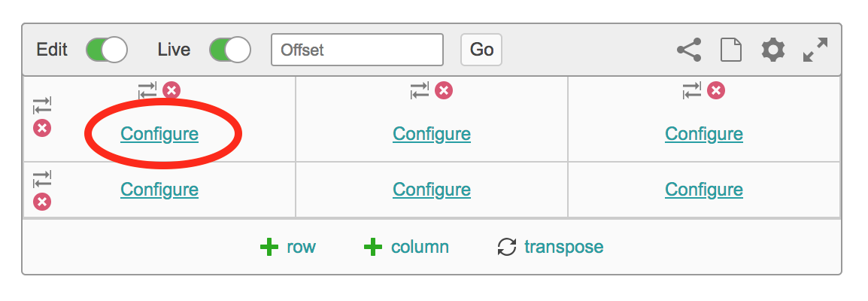Click swap arrows icon above third column
This screenshot has height=301, width=868.
point(693,90)
